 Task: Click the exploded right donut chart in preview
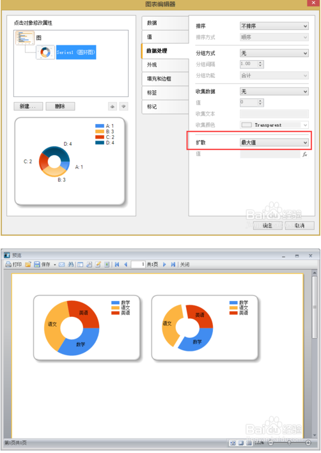pos(187,328)
